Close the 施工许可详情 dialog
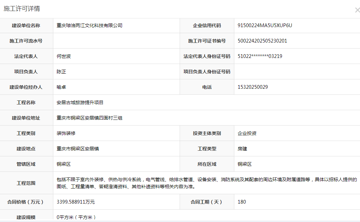360x222 pixels. pyautogui.click(x=357, y=10)
